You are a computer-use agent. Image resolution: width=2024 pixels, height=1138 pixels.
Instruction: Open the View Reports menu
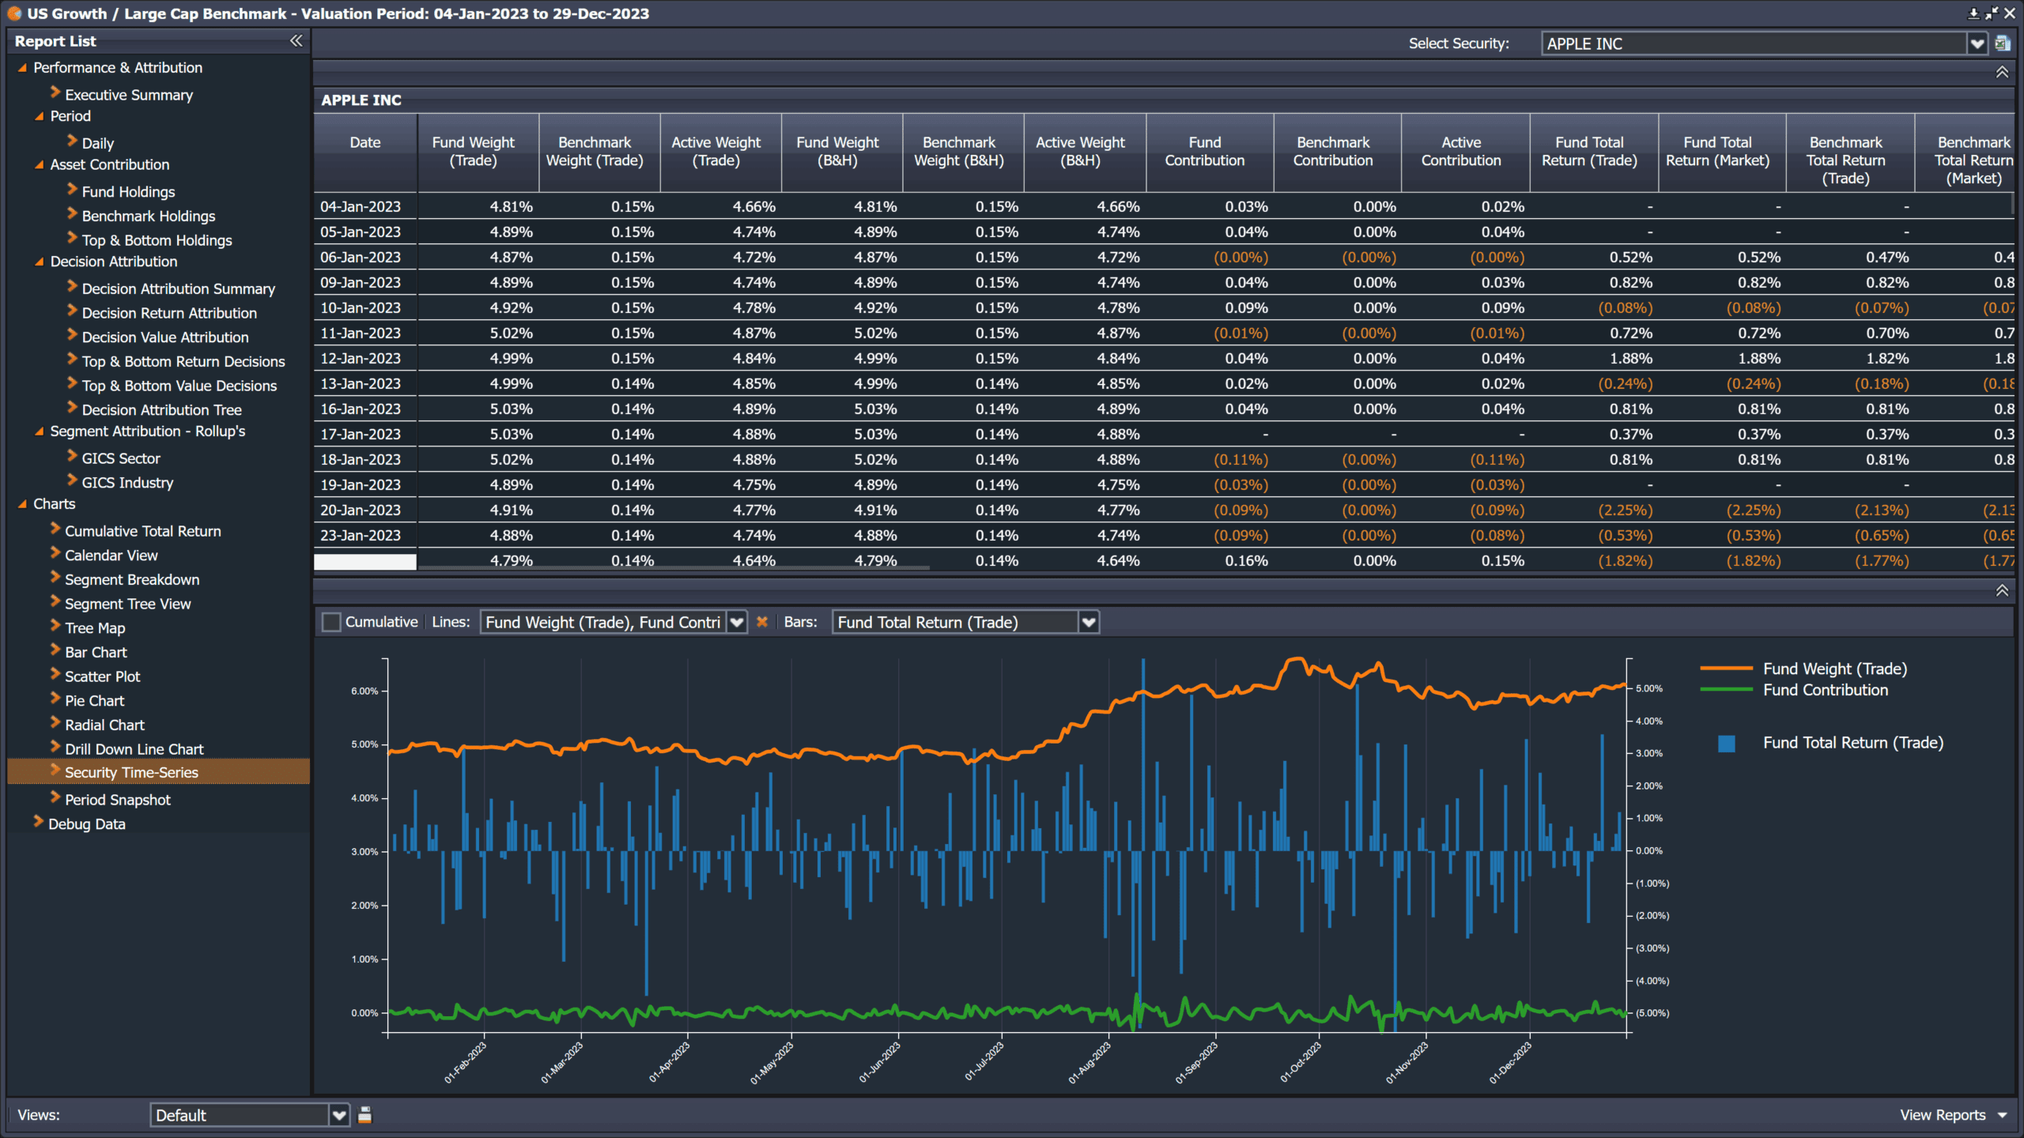click(1953, 1115)
